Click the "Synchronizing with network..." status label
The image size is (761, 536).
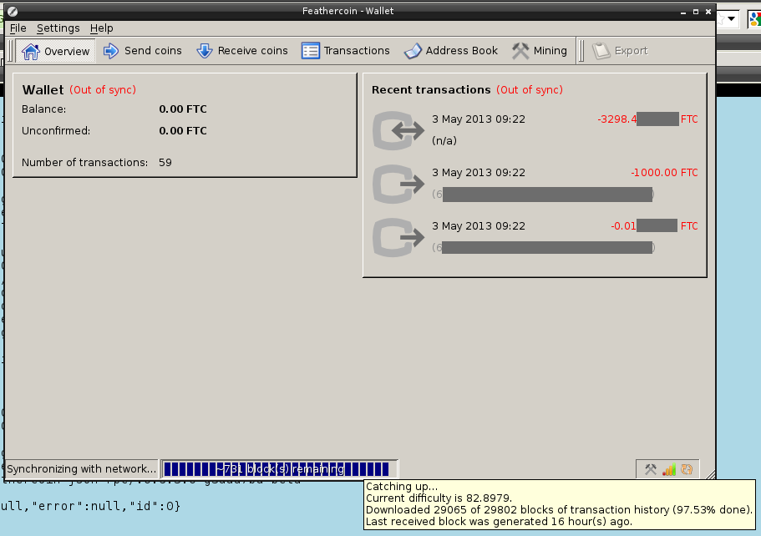(x=82, y=469)
